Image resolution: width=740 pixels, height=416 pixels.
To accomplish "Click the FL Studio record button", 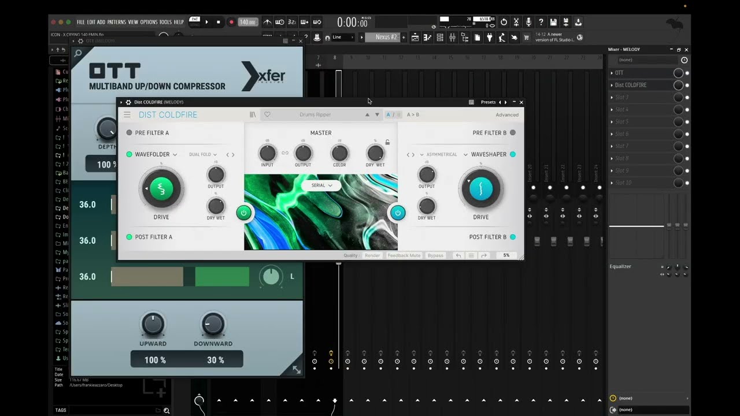I will (231, 22).
